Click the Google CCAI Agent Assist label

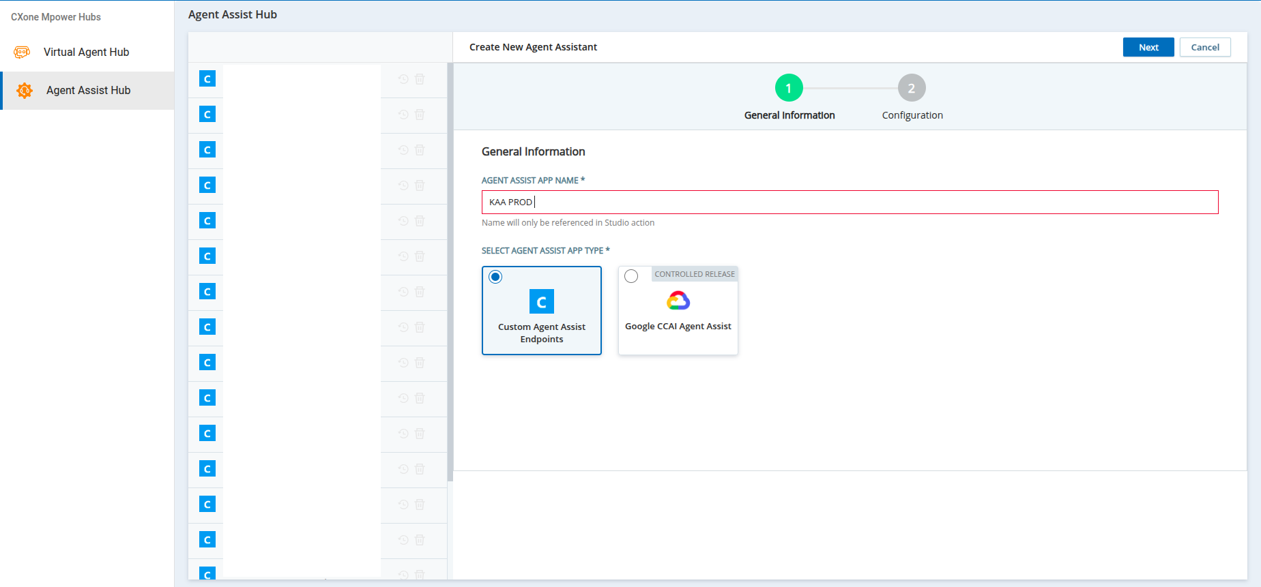coord(678,327)
